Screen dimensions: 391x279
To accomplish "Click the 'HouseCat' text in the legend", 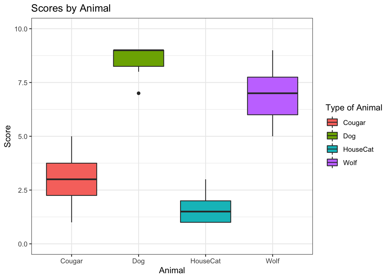I will tap(358, 149).
